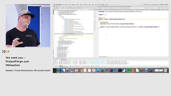Open the yellow Notes app in Dock
This screenshot has height=96, width=171.
point(90,70)
